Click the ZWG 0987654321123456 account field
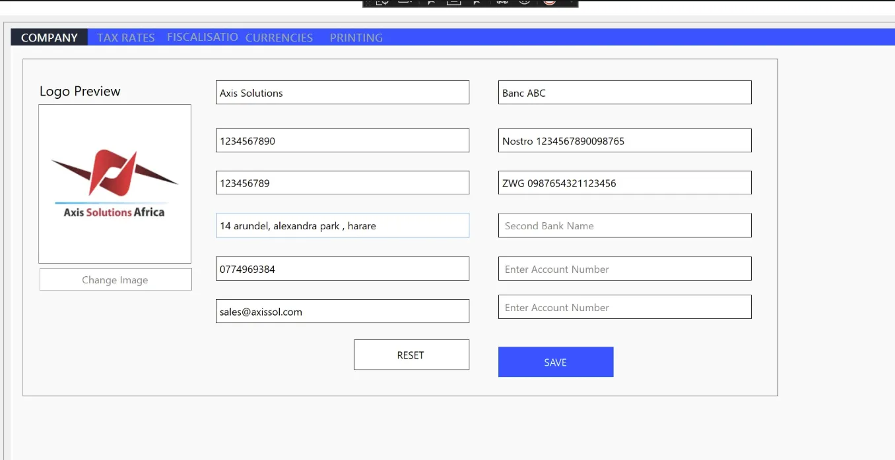Screen dimensions: 895x460 (x=625, y=183)
